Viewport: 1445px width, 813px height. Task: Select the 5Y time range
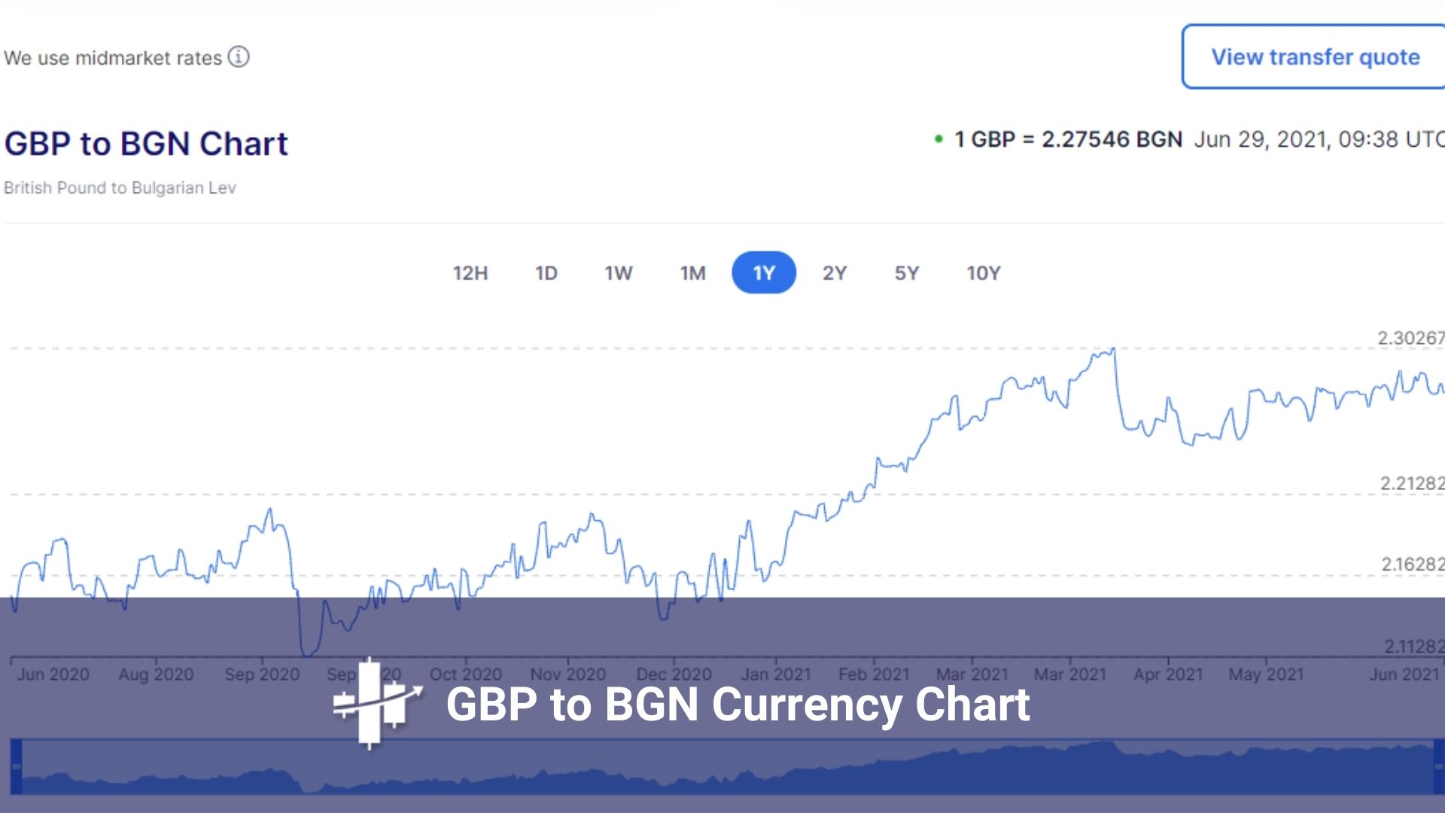point(907,273)
